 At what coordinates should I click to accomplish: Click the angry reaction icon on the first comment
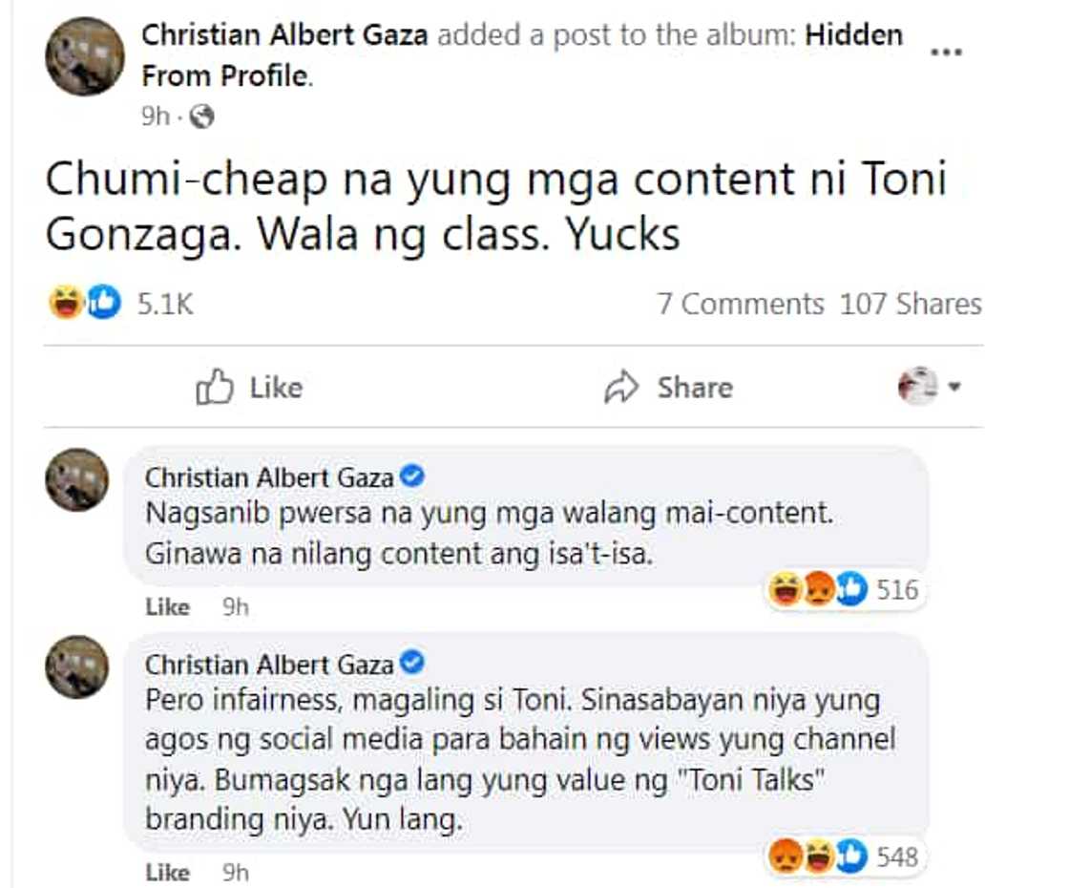(x=817, y=590)
